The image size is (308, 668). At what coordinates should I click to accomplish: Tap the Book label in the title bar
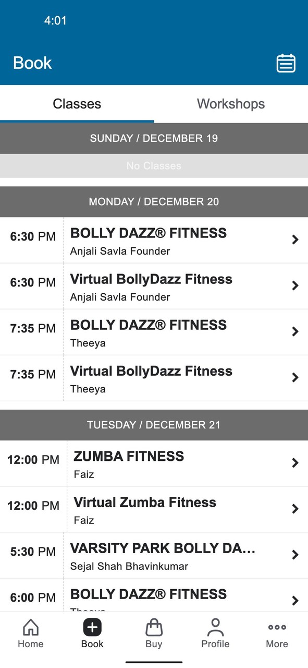click(32, 63)
